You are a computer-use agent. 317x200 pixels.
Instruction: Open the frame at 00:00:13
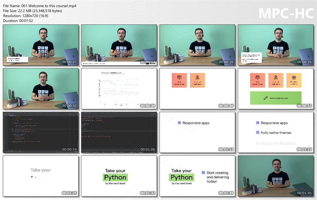(119, 45)
